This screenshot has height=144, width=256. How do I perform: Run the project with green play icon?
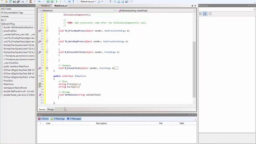[57, 2]
